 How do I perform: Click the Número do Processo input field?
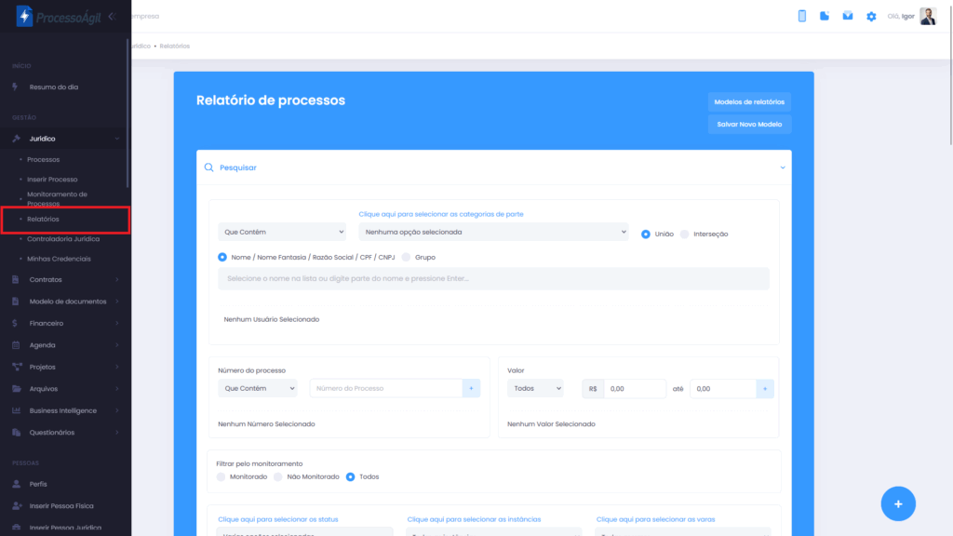tap(385, 388)
